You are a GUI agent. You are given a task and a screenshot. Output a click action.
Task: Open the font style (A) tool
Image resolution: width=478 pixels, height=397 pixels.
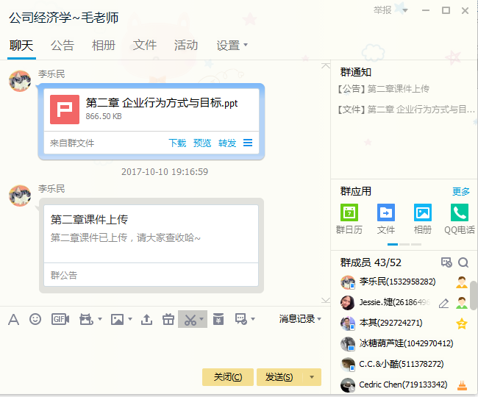pyautogui.click(x=13, y=319)
